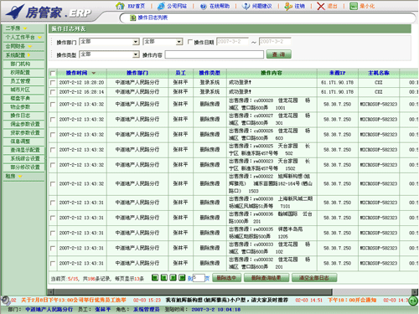Click the round green icon at ticker end
This screenshot has width=419, height=314.
point(413,301)
